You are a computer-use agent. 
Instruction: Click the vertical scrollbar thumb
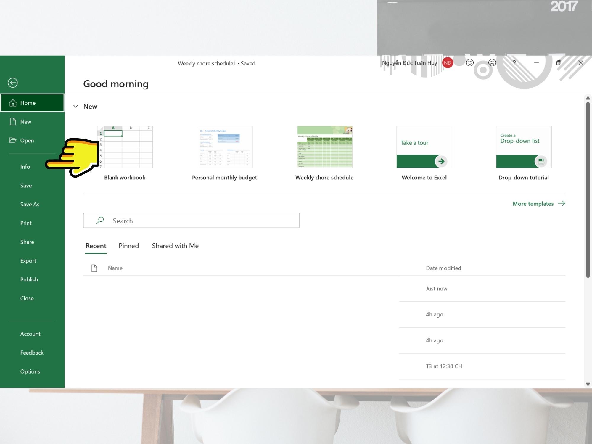(588, 190)
